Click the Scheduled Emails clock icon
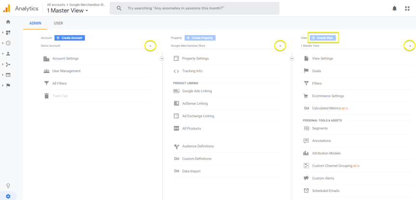416x200 pixels. [306, 191]
